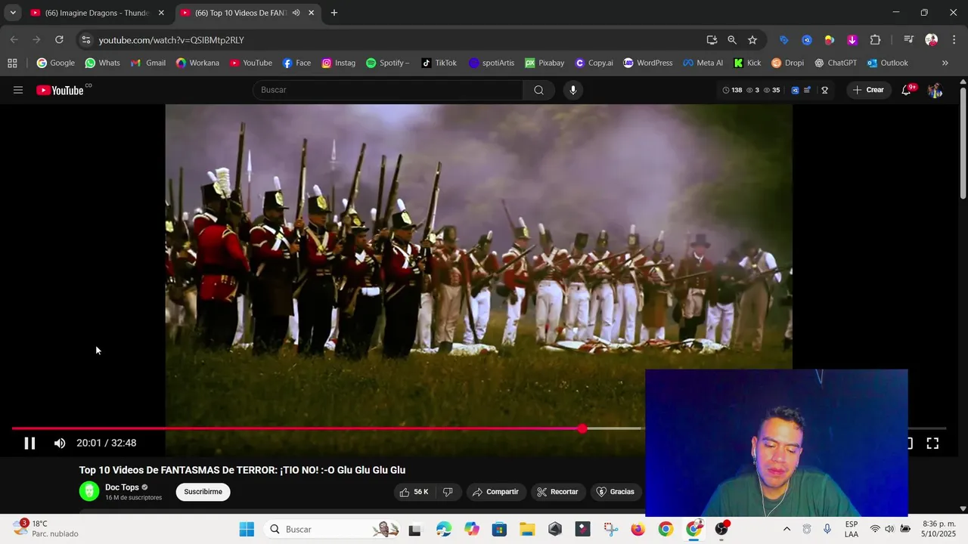View site information icon in address bar
Image resolution: width=968 pixels, height=544 pixels.
(x=86, y=40)
